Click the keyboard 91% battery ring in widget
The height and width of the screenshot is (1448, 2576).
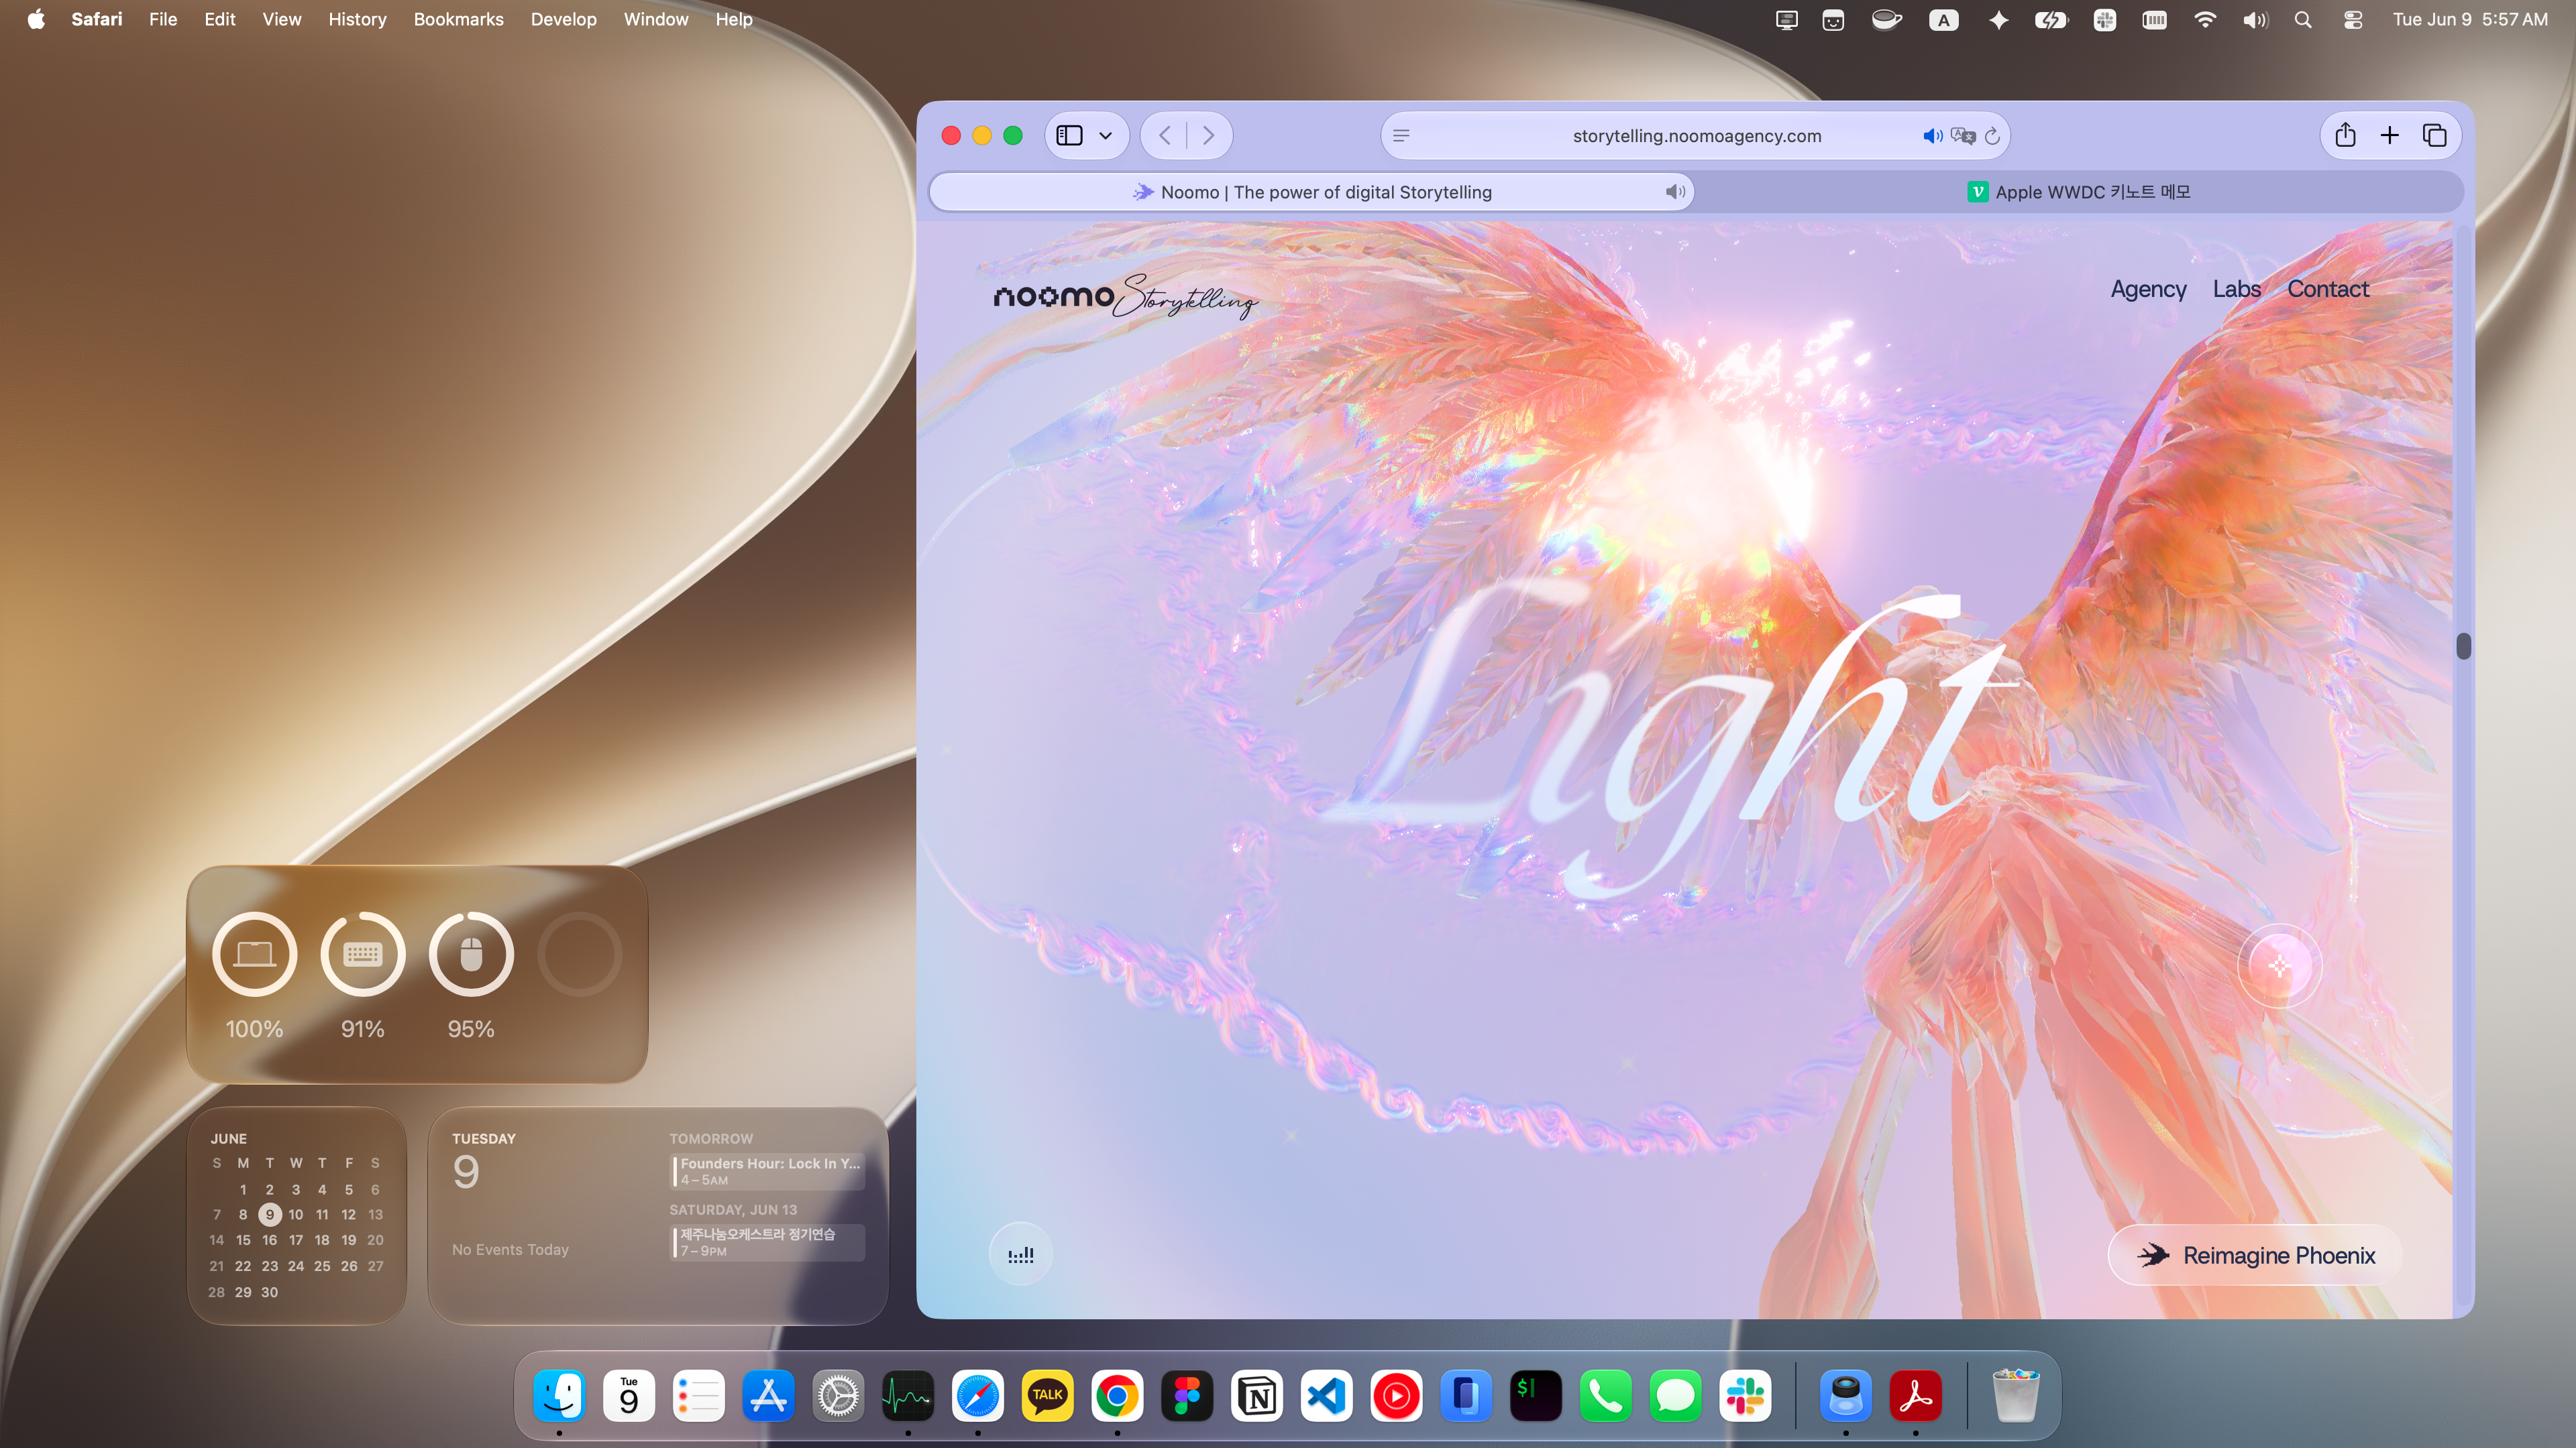362,953
